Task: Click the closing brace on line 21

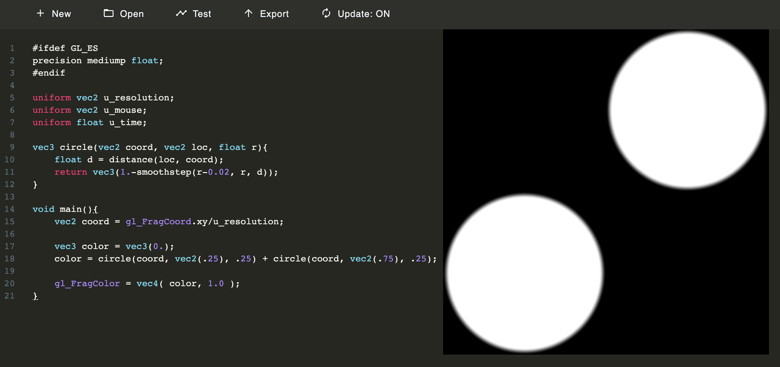Action: [x=35, y=296]
